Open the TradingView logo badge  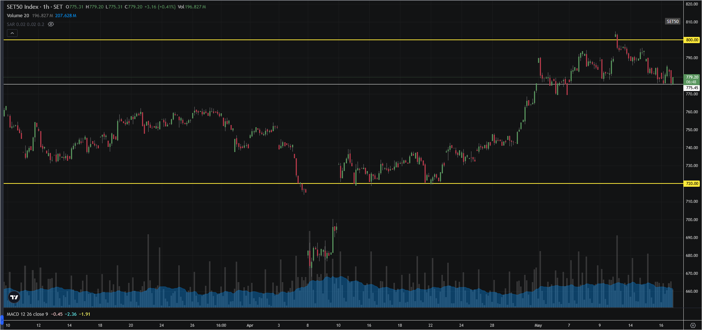[14, 297]
